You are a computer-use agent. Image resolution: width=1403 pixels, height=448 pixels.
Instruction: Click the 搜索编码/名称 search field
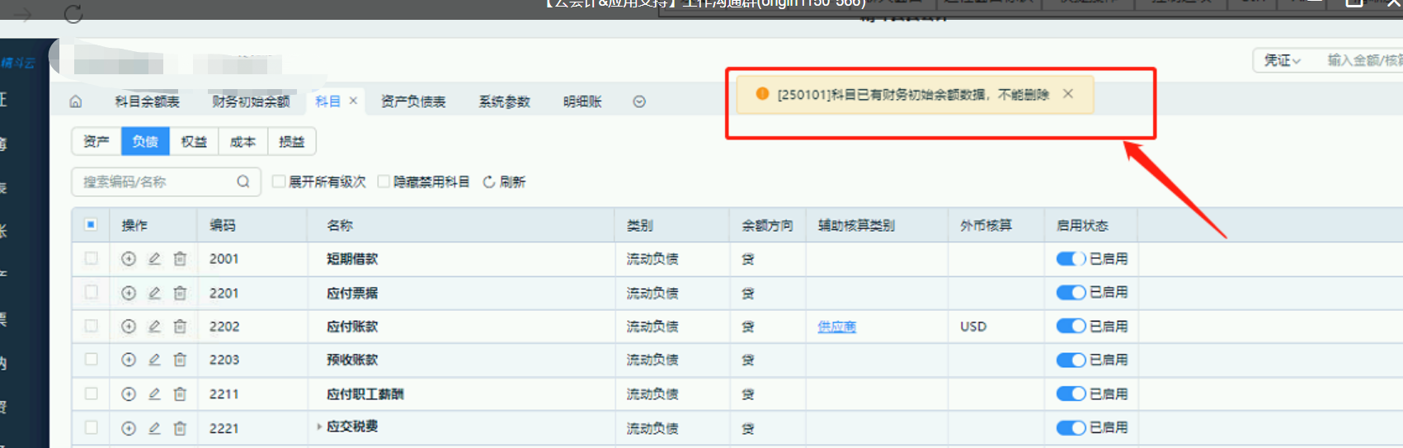click(157, 182)
